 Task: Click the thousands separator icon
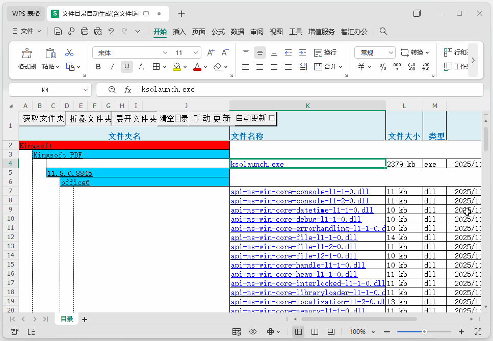[x=397, y=67]
